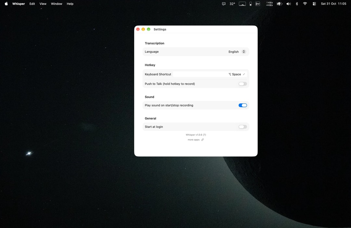Screen dimensions: 351x228
Task: Disable Play sound on start/stop recording
Action: 243,105
